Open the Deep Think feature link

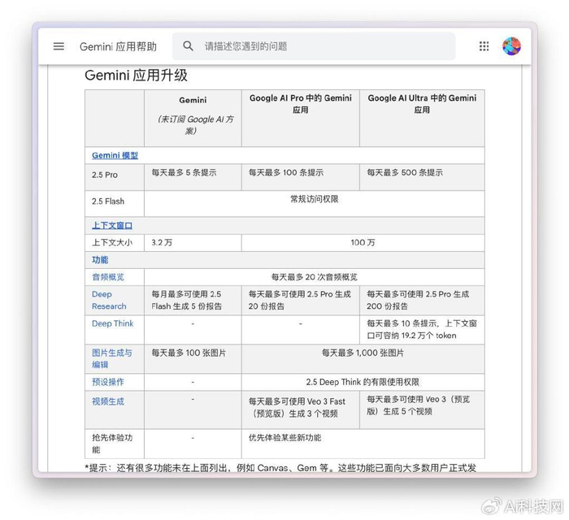click(x=112, y=323)
